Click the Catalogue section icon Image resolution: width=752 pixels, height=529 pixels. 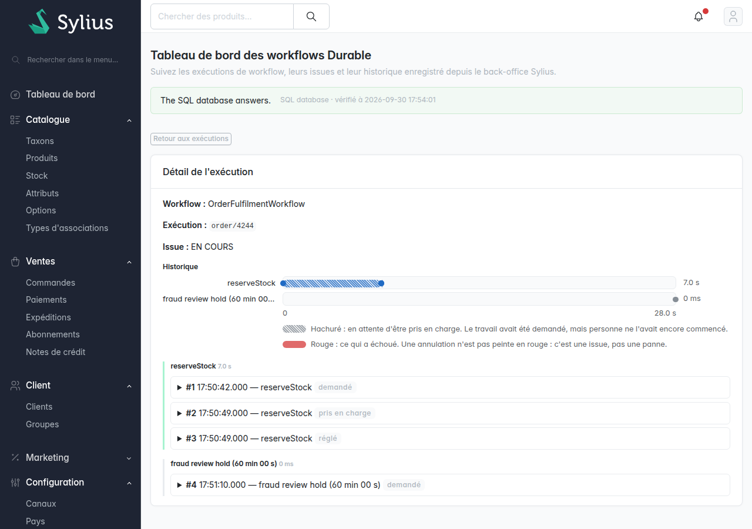15,120
